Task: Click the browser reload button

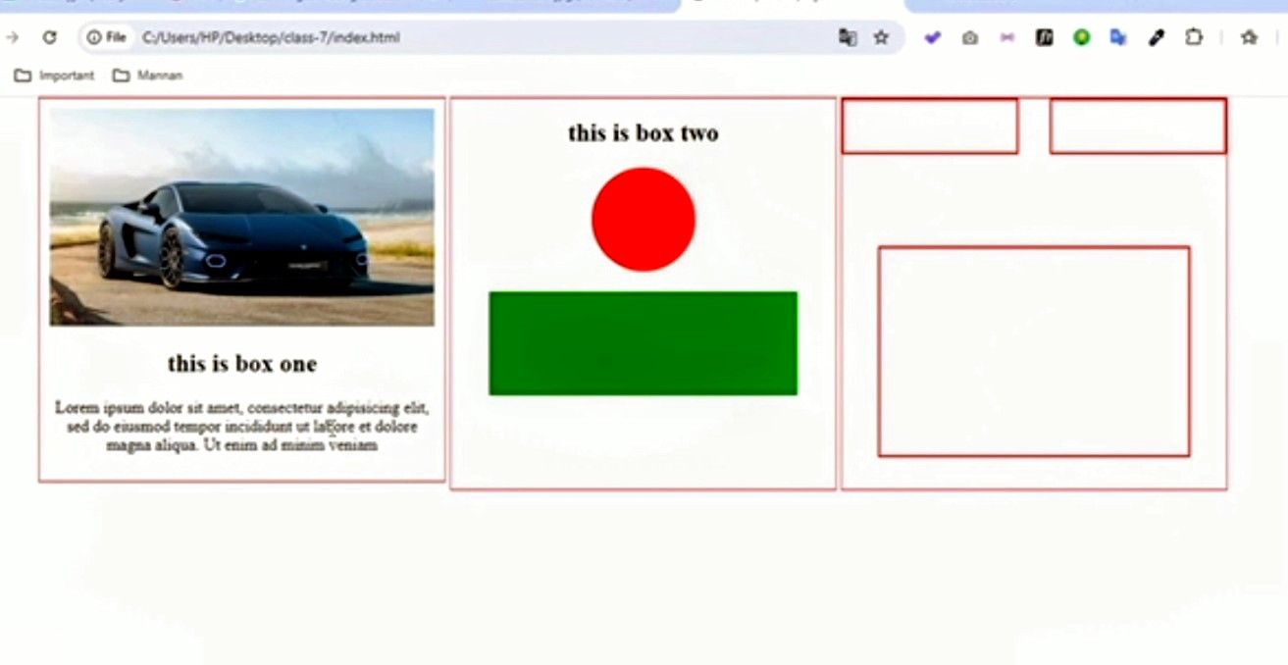Action: 49,37
